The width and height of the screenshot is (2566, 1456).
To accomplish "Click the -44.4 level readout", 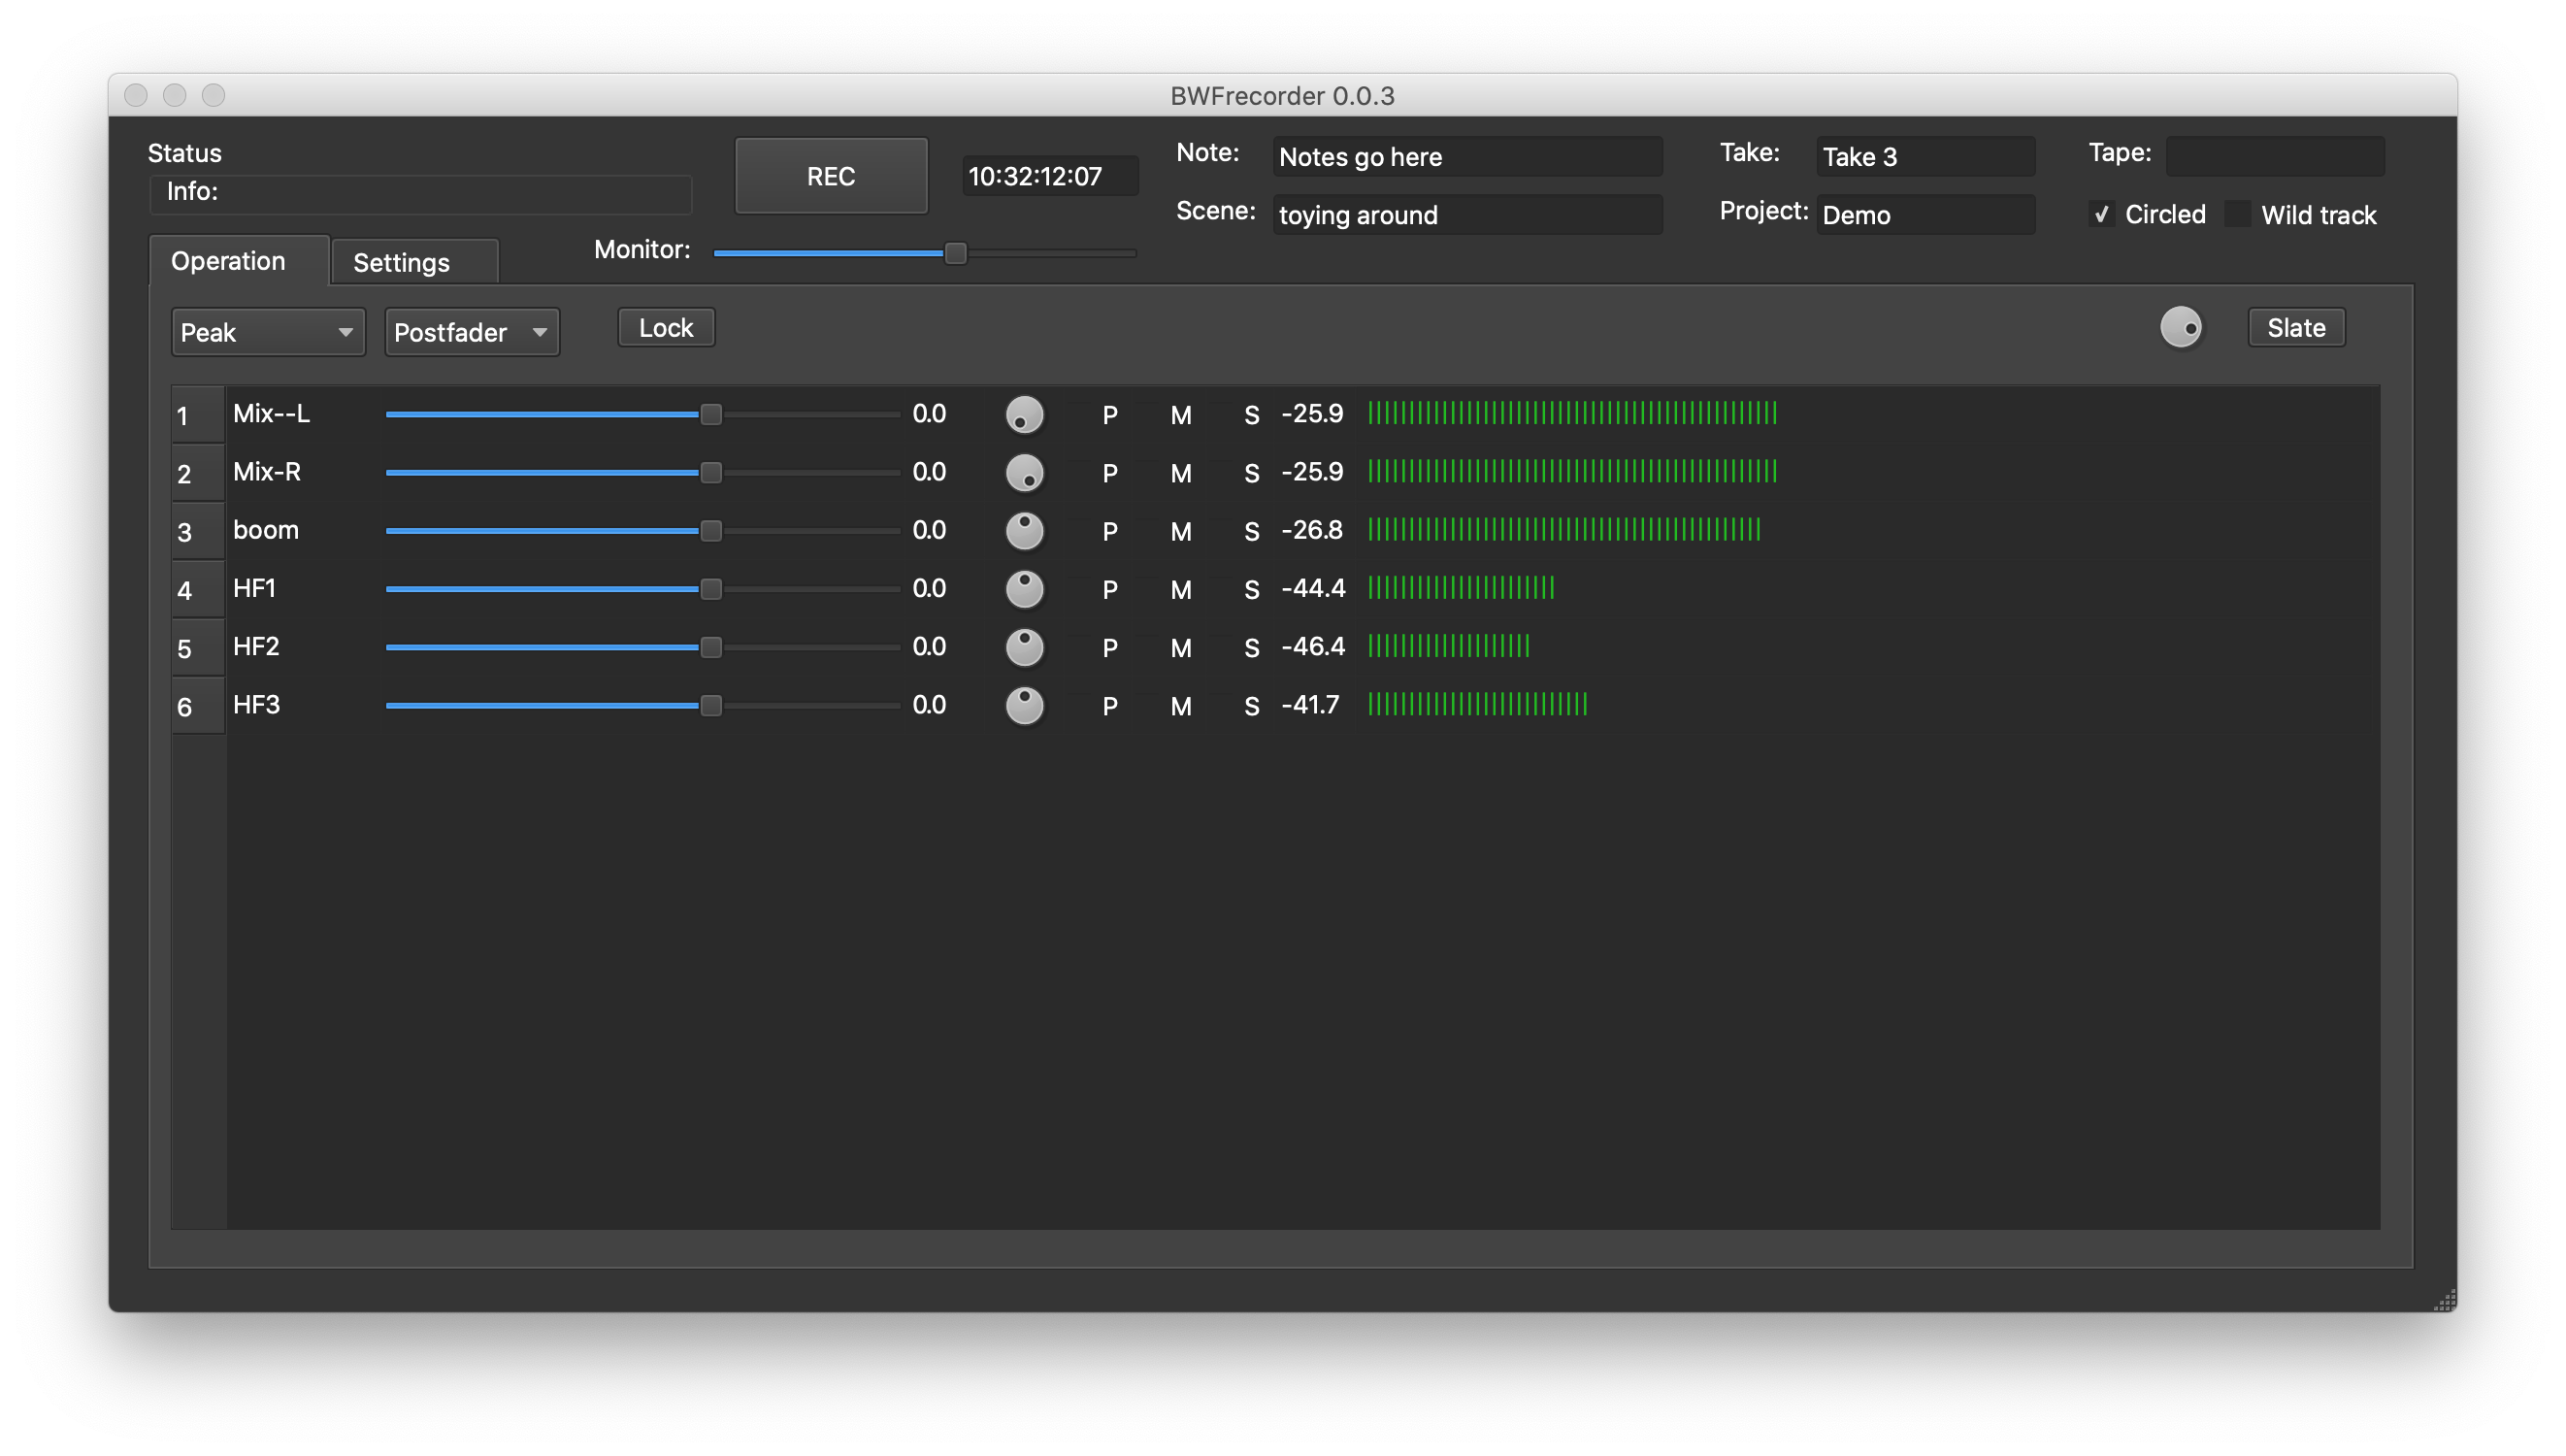I will pos(1313,589).
